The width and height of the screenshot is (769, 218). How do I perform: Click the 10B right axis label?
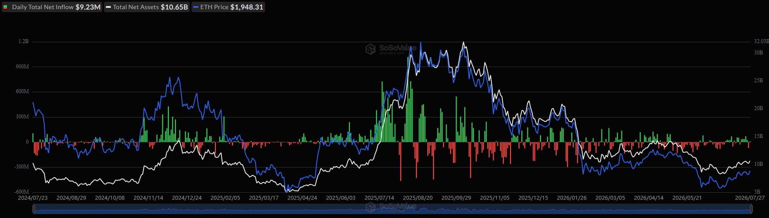click(x=758, y=164)
